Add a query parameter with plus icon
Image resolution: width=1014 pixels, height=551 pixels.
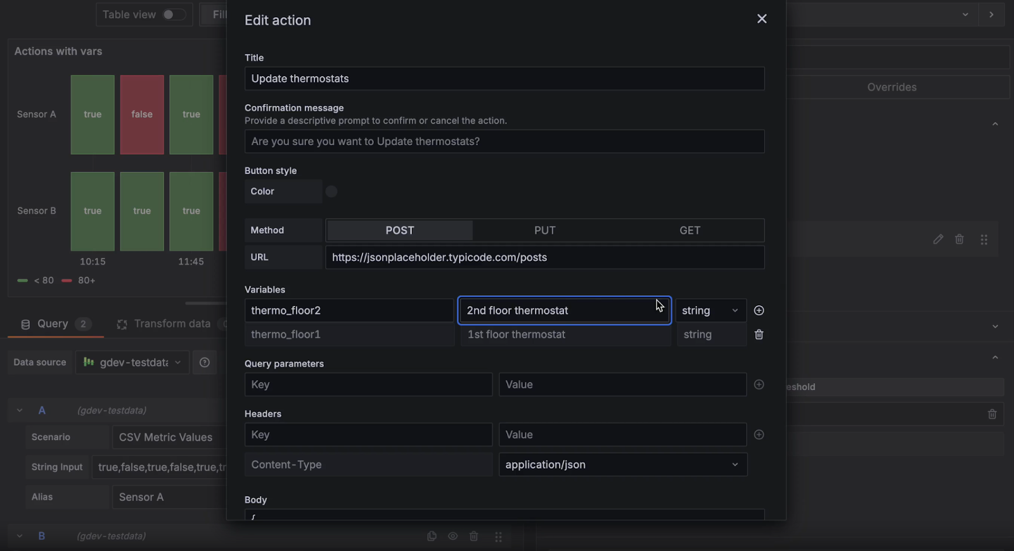click(x=759, y=384)
